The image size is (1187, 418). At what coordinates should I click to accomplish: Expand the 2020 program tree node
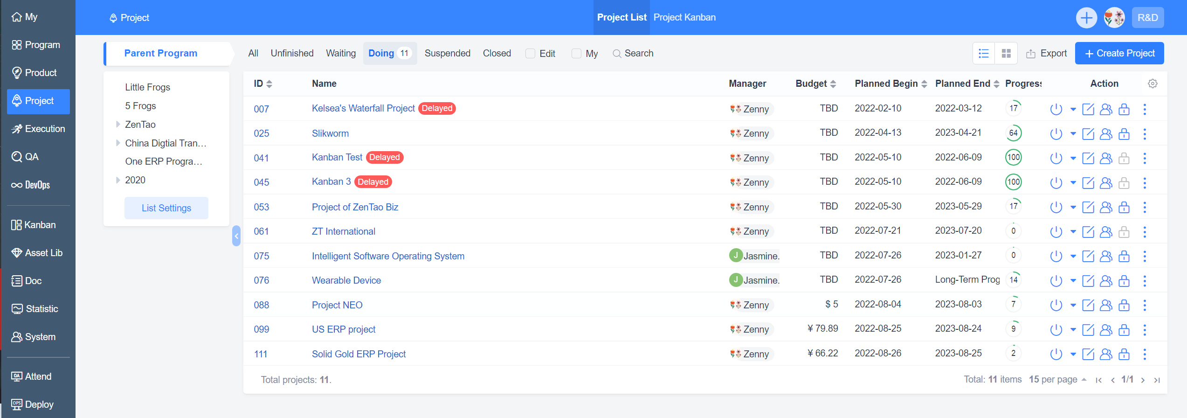coord(118,180)
